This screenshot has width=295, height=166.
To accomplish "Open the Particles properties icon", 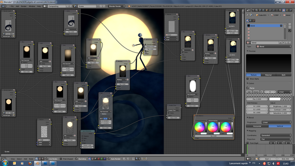I will point(287,10).
